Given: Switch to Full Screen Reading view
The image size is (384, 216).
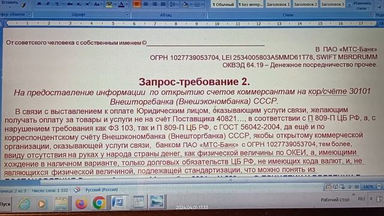Looking at the screenshot, I should 335,187.
